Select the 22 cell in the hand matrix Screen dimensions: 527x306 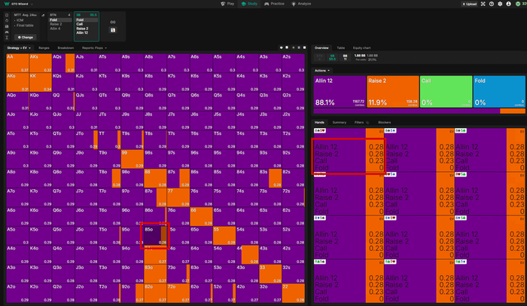293,293
